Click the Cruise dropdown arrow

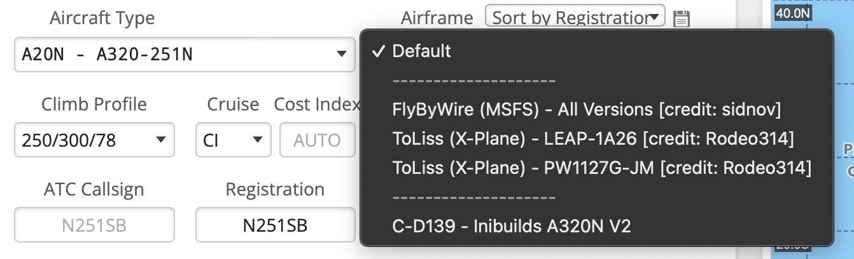click(258, 140)
